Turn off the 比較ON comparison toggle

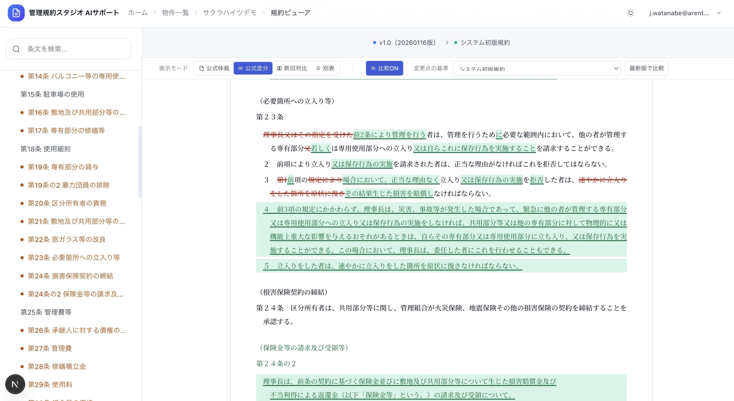[x=384, y=68]
